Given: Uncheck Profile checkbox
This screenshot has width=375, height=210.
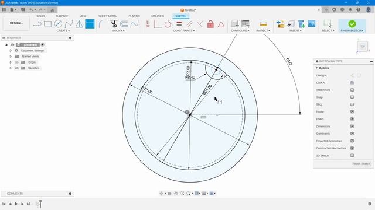Looking at the screenshot, I should coord(352,111).
